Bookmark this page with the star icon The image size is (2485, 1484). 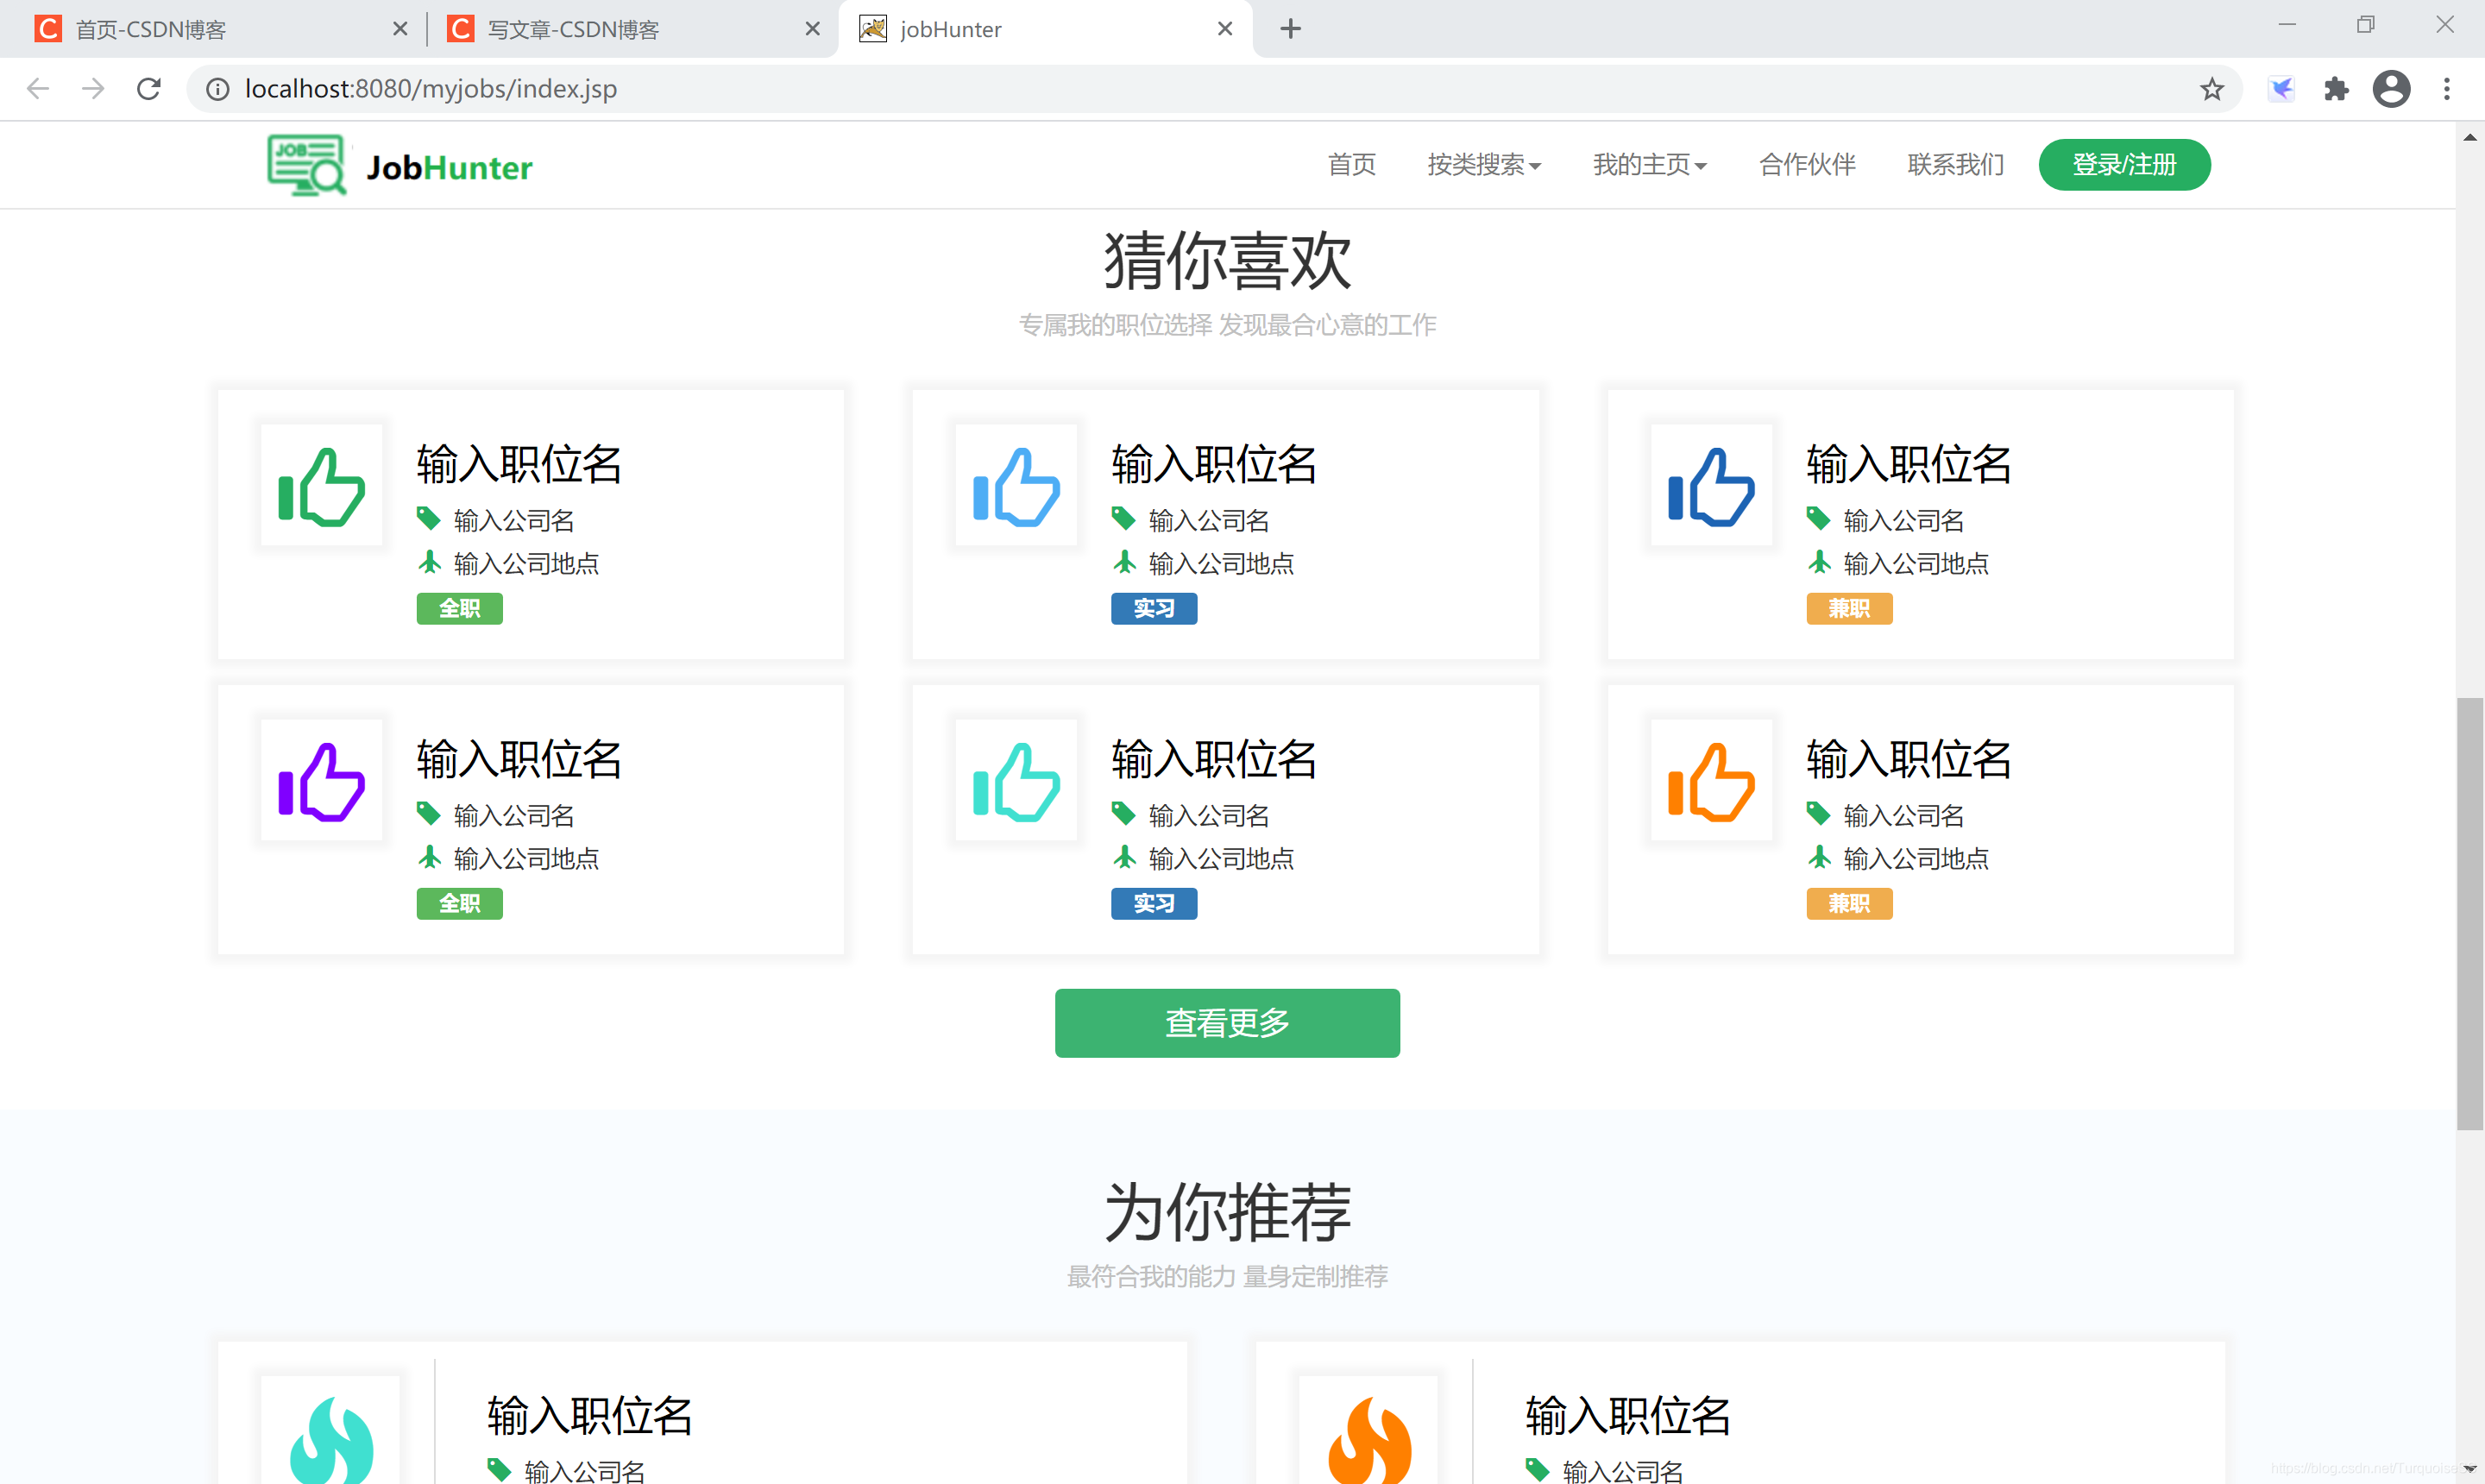click(x=2211, y=89)
